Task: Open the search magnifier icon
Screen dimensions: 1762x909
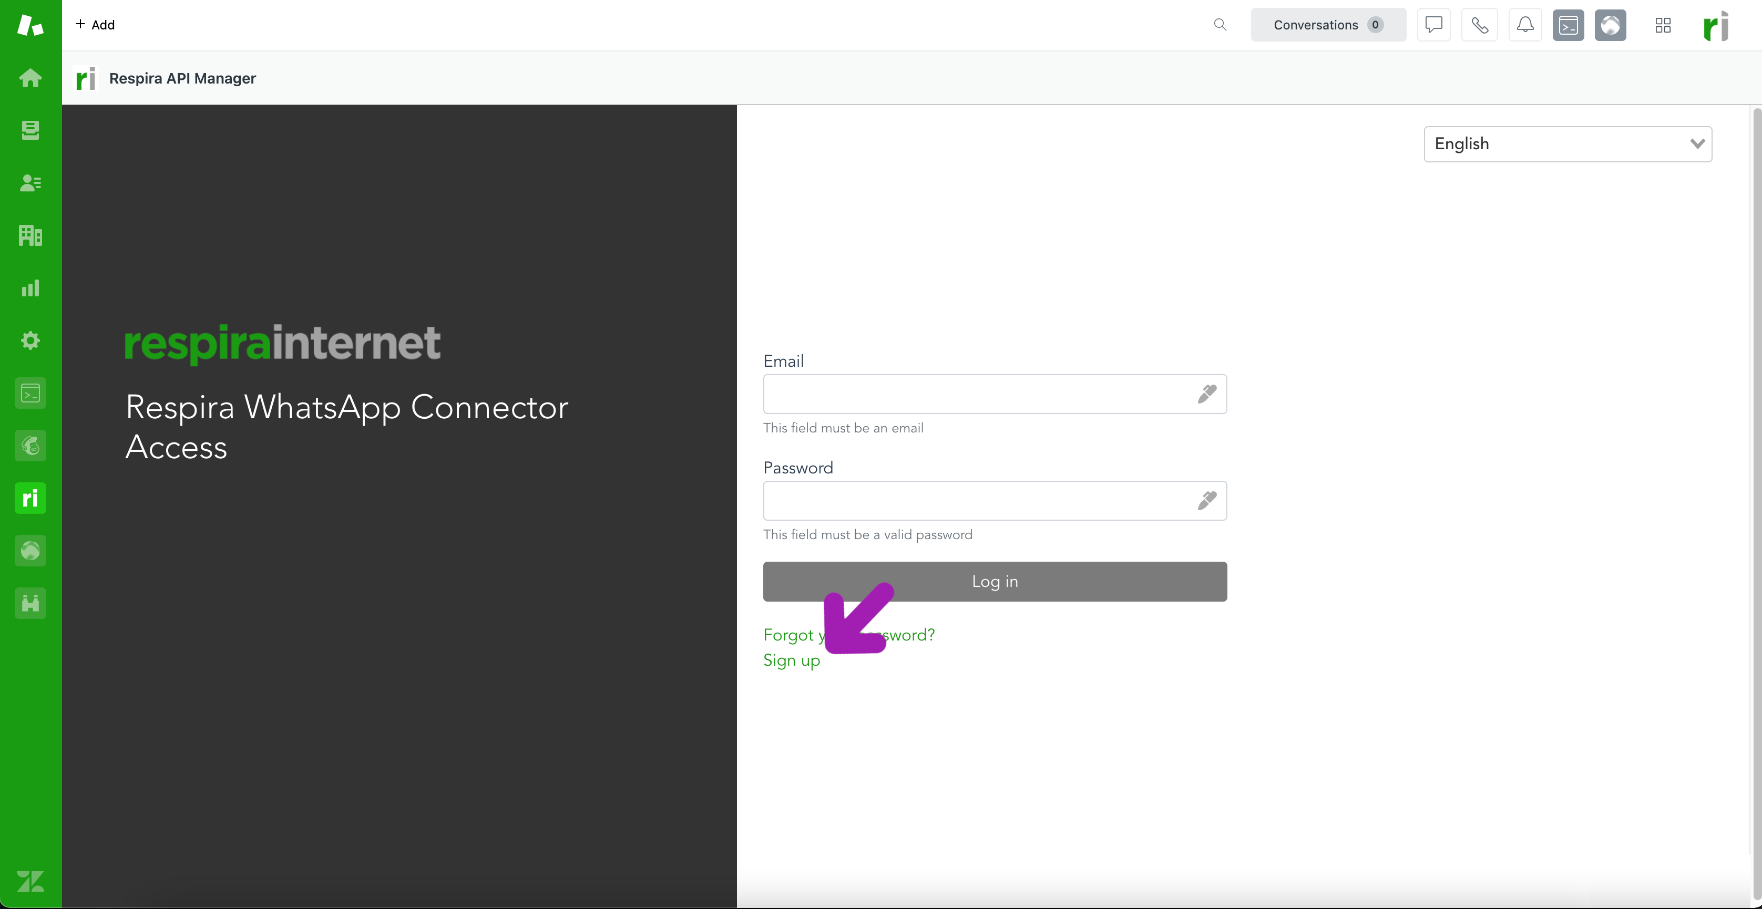Action: coord(1220,25)
